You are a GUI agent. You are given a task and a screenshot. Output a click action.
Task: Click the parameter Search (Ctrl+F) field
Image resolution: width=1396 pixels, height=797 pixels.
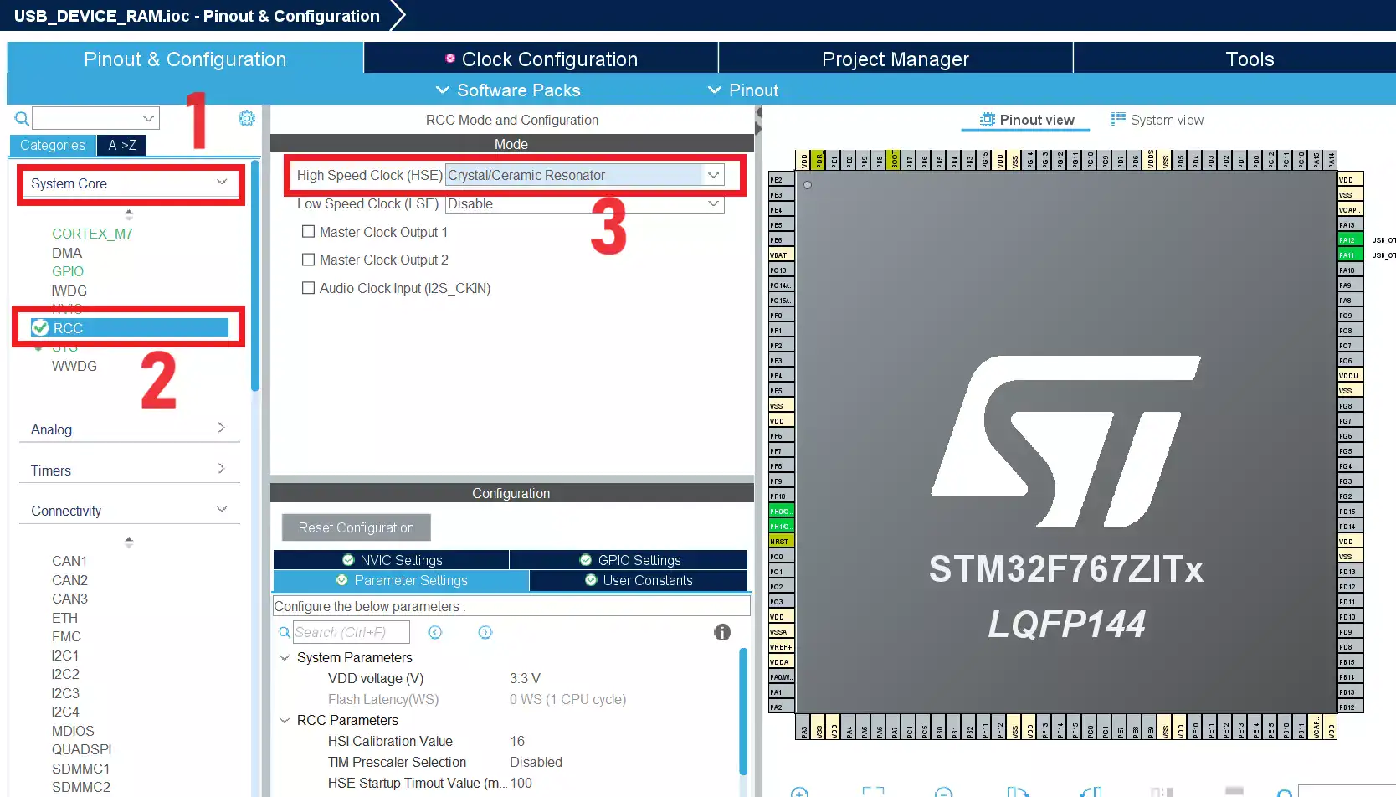(352, 632)
